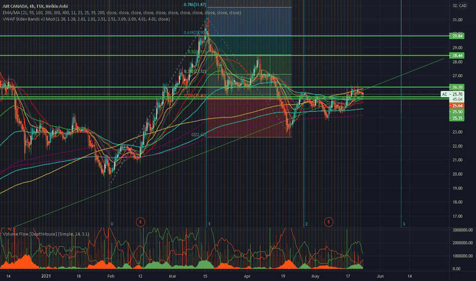The image size is (476, 281).
Task: Click the 31.00 price axis value
Action: (458, 20)
